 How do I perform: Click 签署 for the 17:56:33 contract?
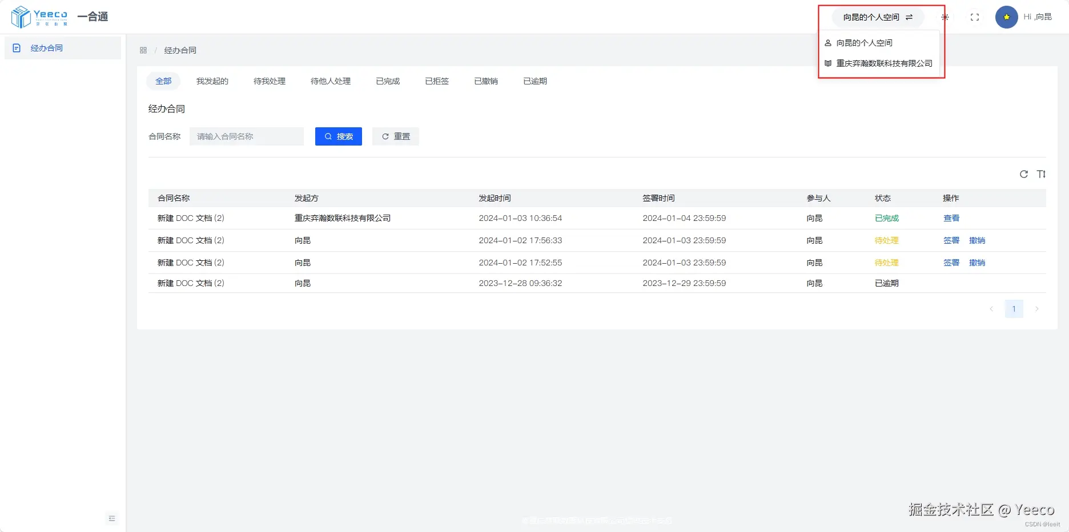tap(951, 240)
